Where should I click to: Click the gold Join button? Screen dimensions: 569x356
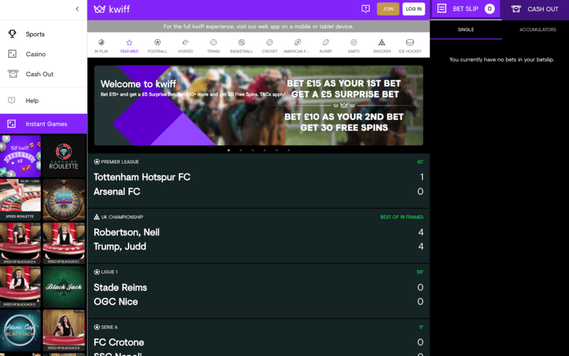coord(388,9)
